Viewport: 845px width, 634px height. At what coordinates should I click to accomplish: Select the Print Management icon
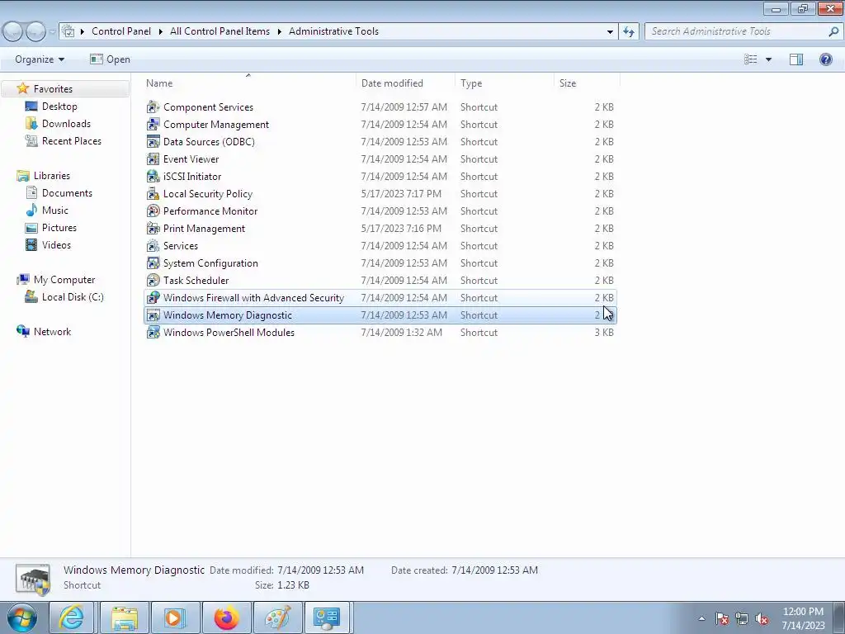pos(153,229)
